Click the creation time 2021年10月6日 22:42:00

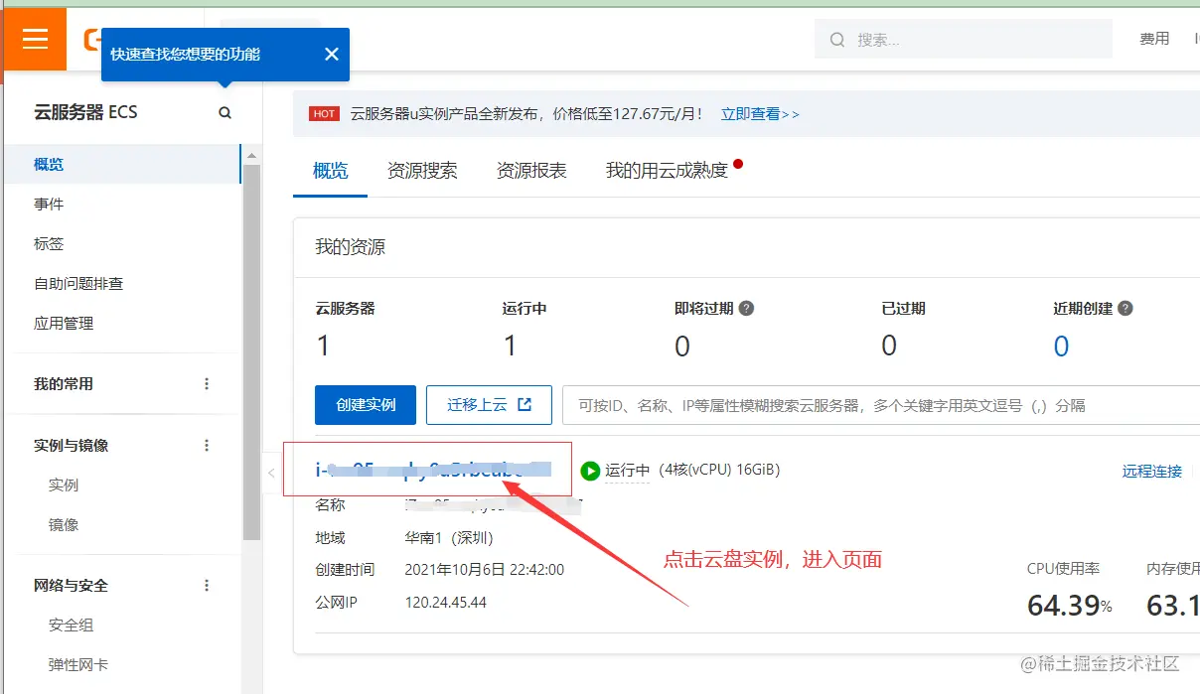click(485, 570)
